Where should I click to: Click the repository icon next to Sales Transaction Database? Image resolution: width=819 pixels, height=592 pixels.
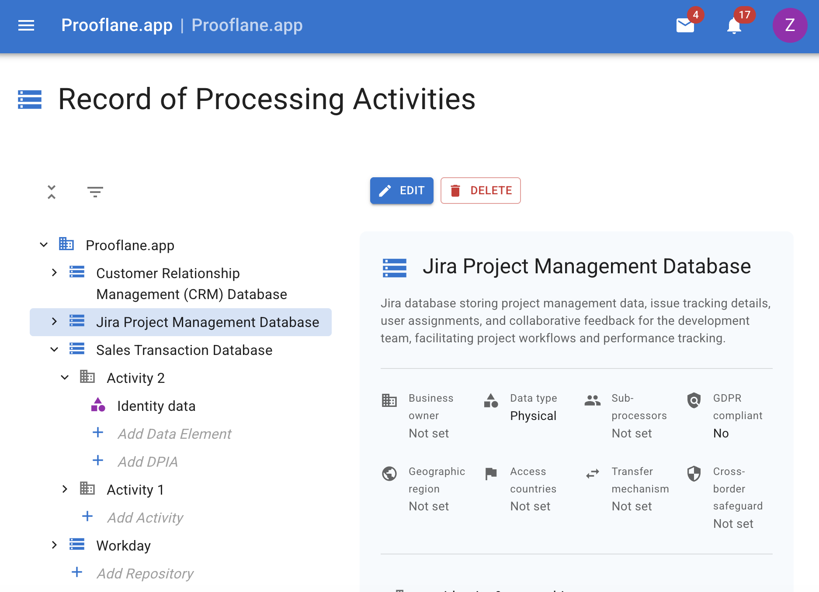pyautogui.click(x=76, y=349)
